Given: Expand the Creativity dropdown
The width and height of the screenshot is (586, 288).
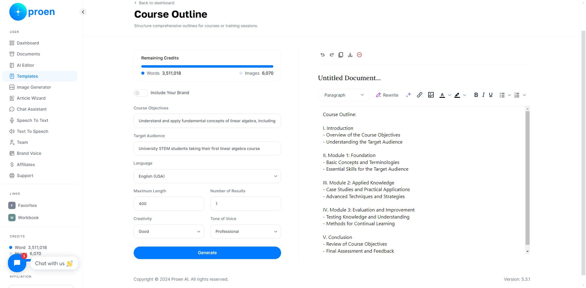Looking at the screenshot, I should [169, 231].
